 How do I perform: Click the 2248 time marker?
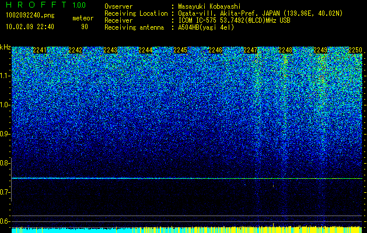(x=285, y=50)
